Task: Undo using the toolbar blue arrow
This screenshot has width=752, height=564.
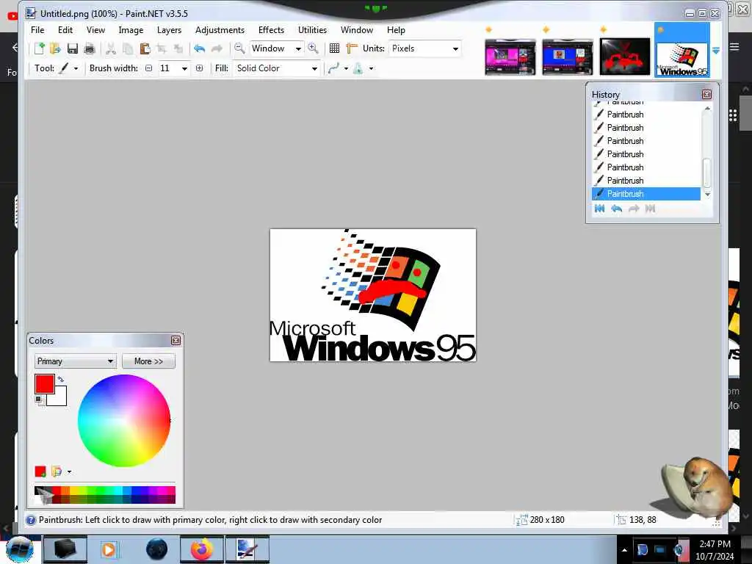Action: [x=200, y=48]
